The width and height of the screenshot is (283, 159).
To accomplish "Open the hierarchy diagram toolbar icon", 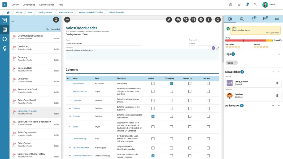I will pyautogui.click(x=186, y=19).
